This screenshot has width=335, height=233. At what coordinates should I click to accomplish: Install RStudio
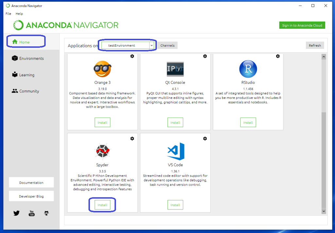point(248,123)
